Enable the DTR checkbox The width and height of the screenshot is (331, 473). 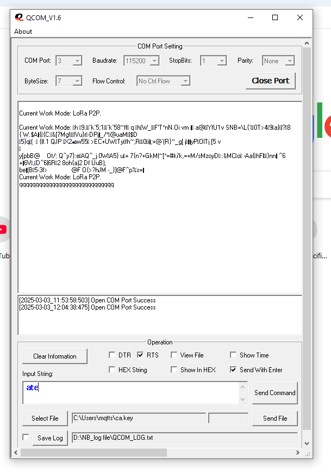pos(113,355)
